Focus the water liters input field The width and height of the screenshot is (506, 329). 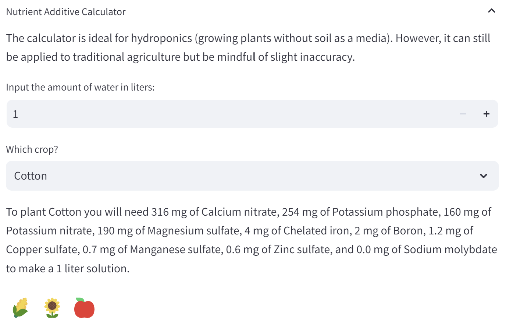pos(228,114)
